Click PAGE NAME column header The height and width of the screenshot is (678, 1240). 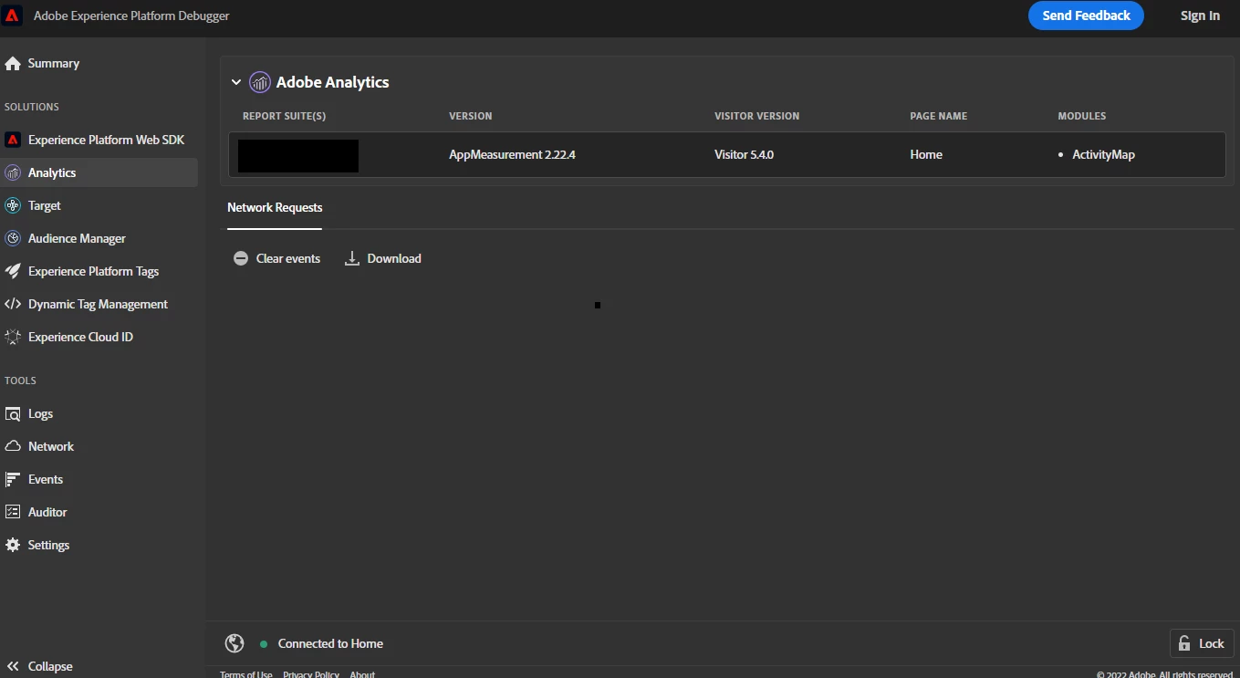click(938, 116)
